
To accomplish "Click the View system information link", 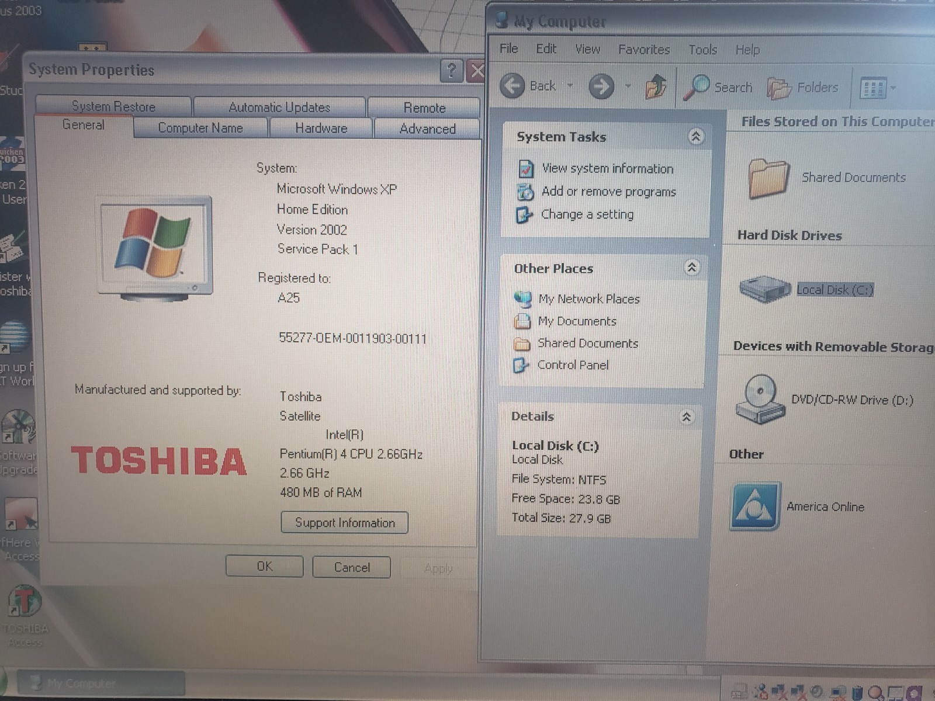I will click(608, 169).
